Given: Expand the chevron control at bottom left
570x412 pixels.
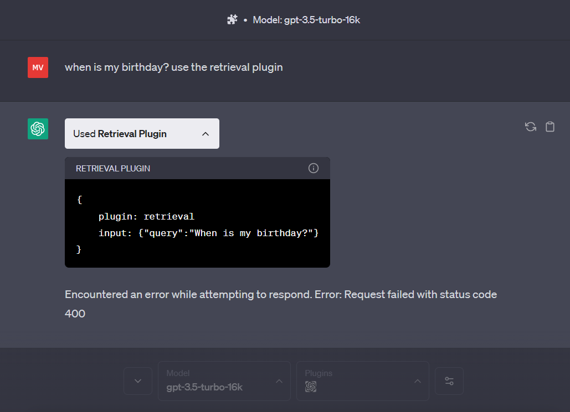Looking at the screenshot, I should click(137, 381).
